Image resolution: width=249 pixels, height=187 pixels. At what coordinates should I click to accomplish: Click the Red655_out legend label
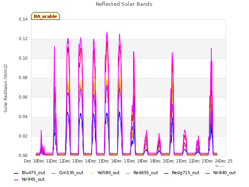[146, 173]
